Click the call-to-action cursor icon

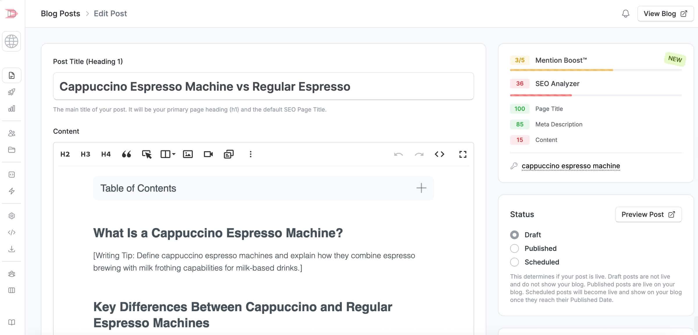[147, 154]
